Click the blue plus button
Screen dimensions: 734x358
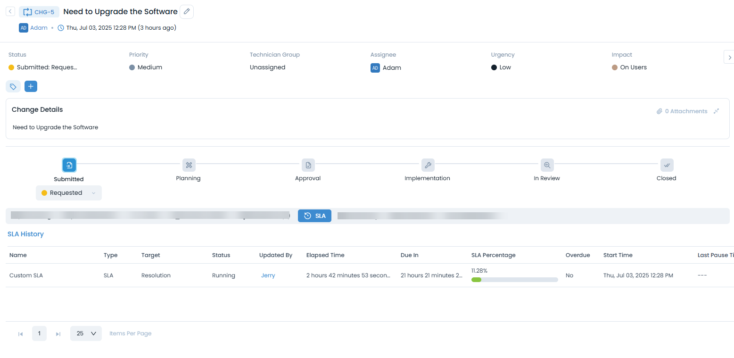31,87
